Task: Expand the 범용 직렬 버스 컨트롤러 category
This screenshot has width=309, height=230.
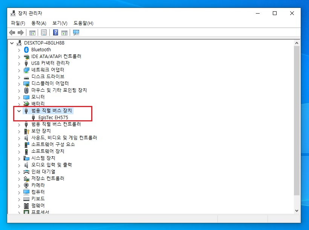Action: coord(19,125)
